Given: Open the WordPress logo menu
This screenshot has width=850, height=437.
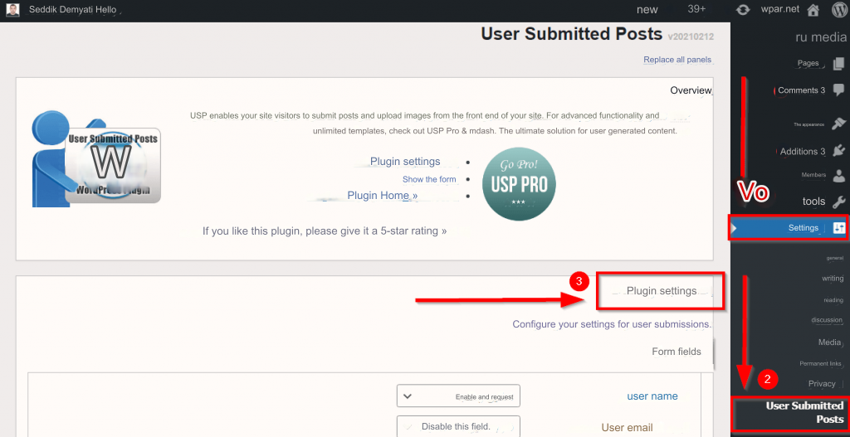Looking at the screenshot, I should tap(838, 10).
